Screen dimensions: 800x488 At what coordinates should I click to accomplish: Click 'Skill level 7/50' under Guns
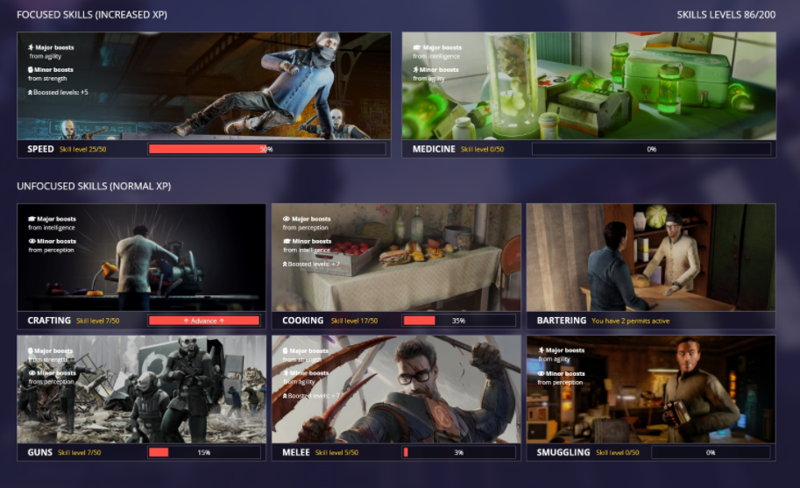pos(79,452)
